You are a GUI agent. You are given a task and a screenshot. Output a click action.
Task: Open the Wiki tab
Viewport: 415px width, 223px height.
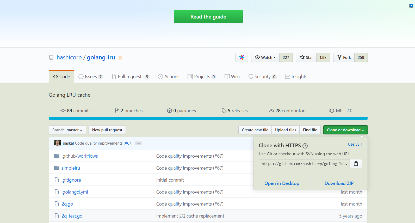click(x=232, y=77)
